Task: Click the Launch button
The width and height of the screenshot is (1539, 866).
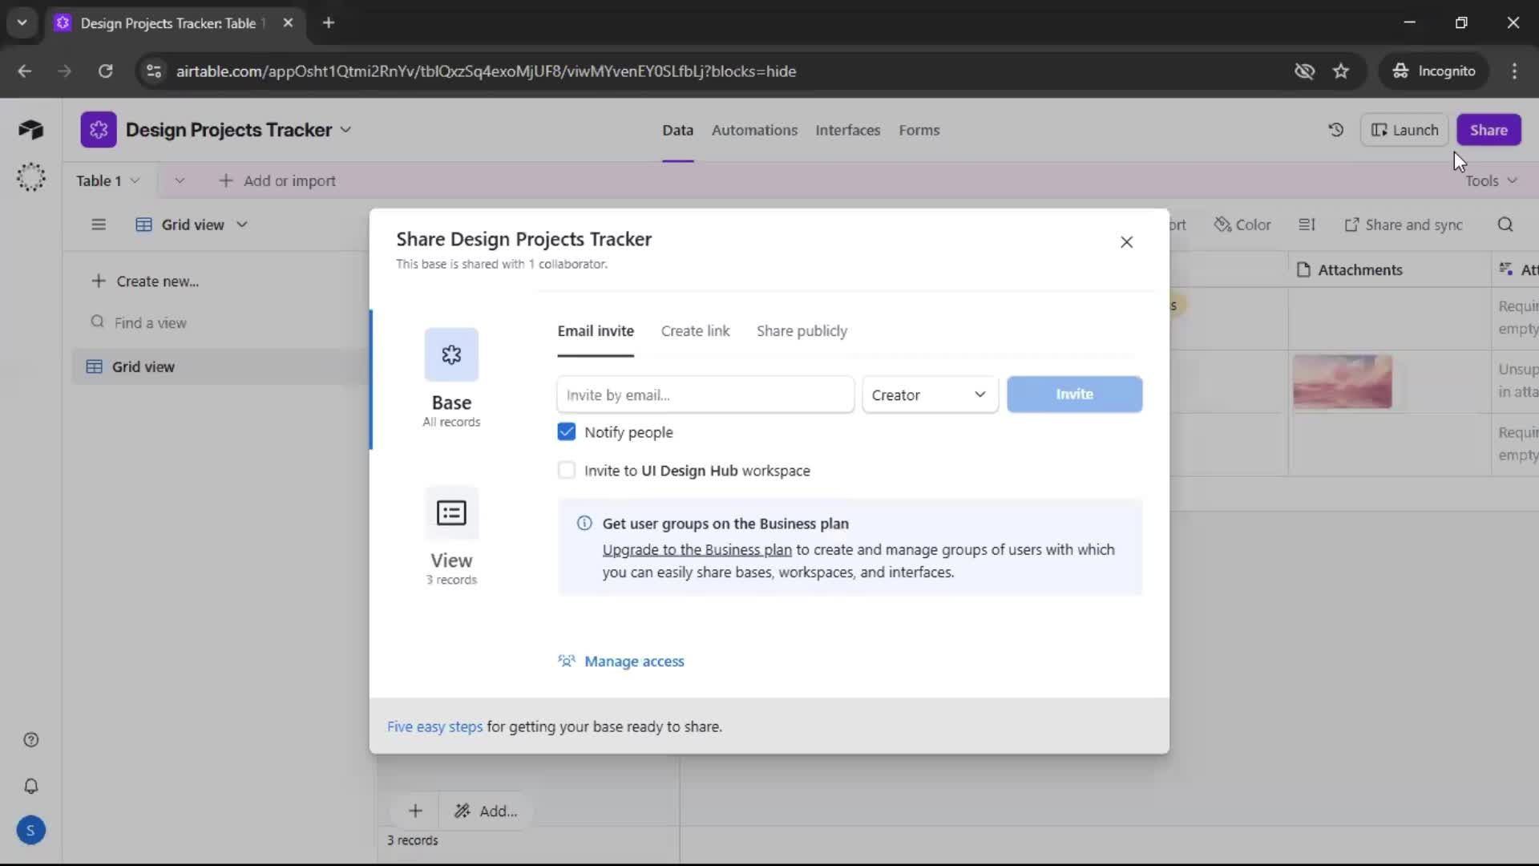Action: click(1404, 130)
